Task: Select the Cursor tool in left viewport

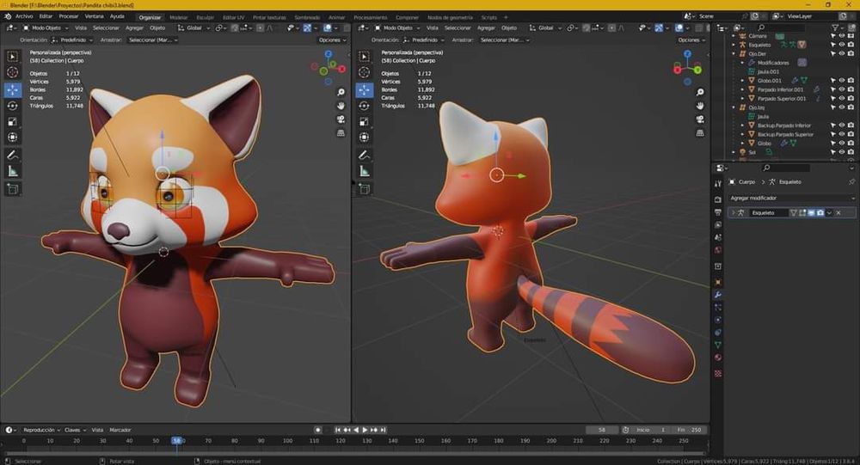Action: pyautogui.click(x=13, y=73)
